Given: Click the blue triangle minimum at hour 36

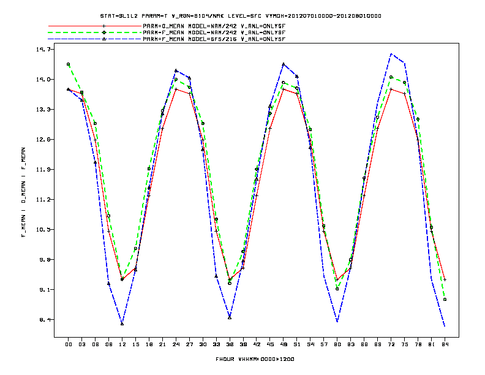Looking at the screenshot, I should pyautogui.click(x=230, y=317).
